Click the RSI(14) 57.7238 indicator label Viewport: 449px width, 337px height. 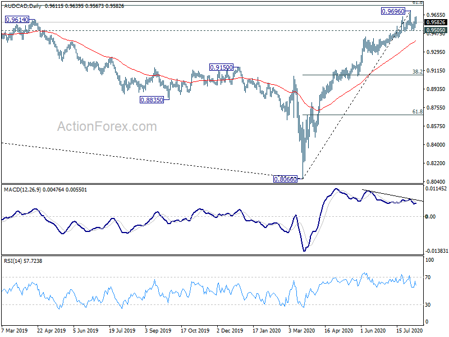pyautogui.click(x=23, y=261)
